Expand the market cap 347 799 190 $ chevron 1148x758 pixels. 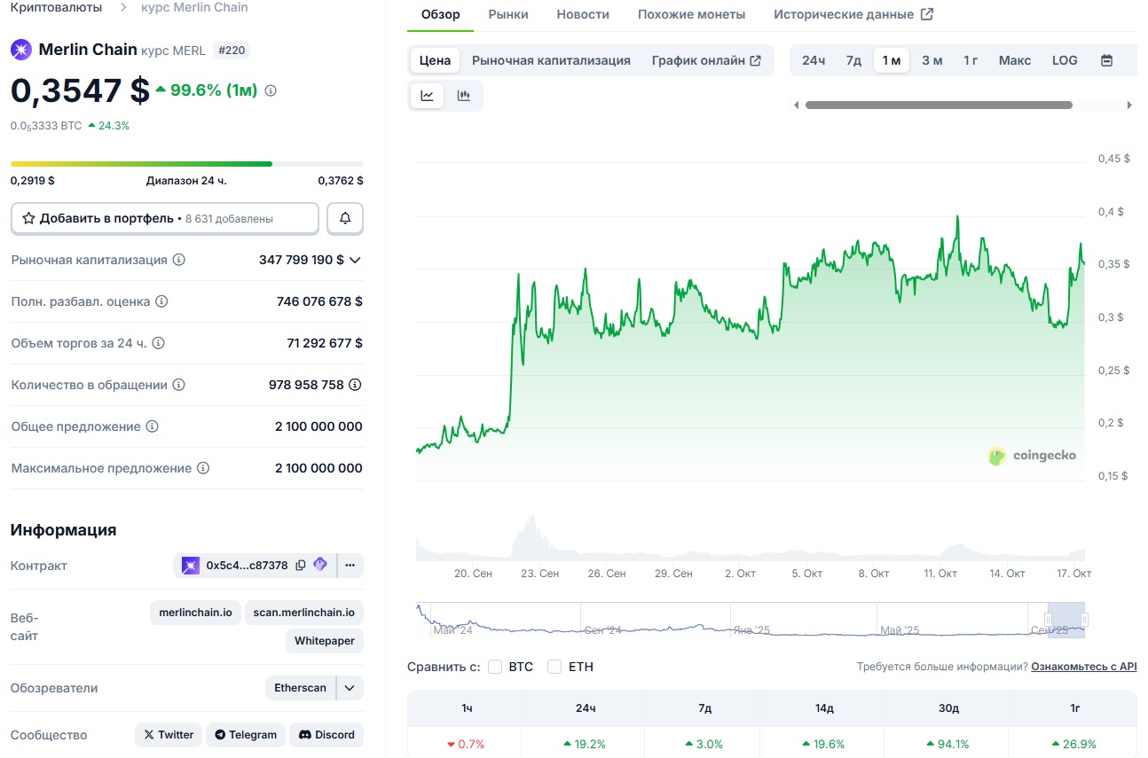point(355,260)
